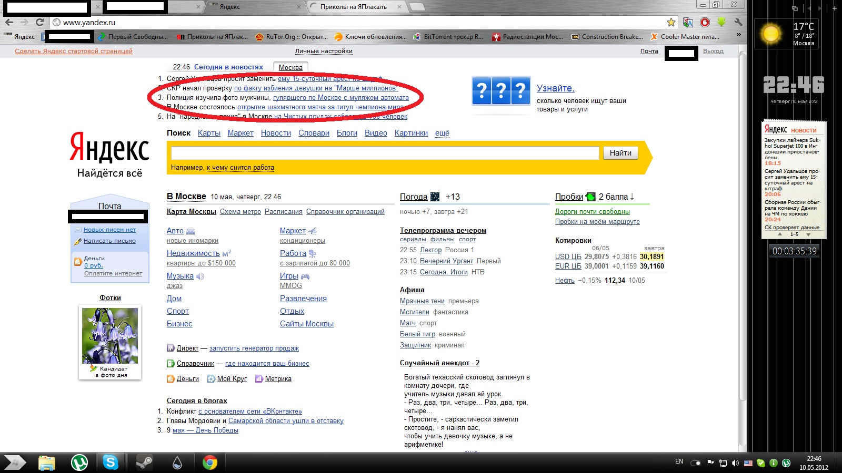The image size is (842, 473).
Task: Show previous headlines in Яндекс Новости gadget
Action: click(x=780, y=234)
